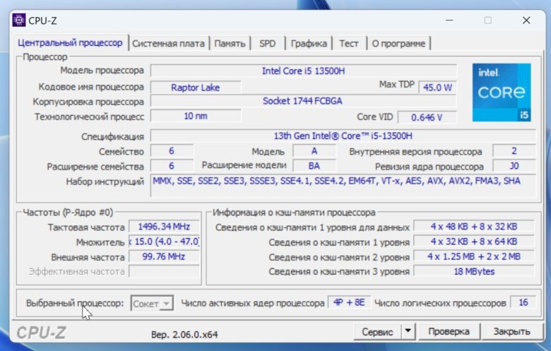Image resolution: width=551 pixels, height=351 pixels.
Task: Open the Тест tab
Action: [x=348, y=44]
